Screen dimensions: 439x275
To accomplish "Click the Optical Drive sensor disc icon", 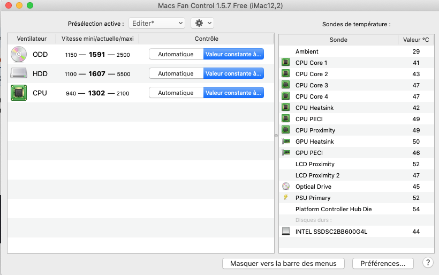I will click(285, 187).
